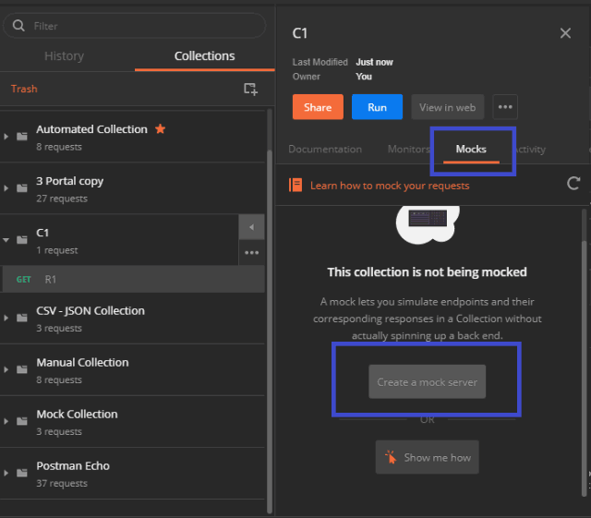Collapse the C1 collection
Image resolution: width=591 pixels, height=518 pixels.
coord(6,240)
